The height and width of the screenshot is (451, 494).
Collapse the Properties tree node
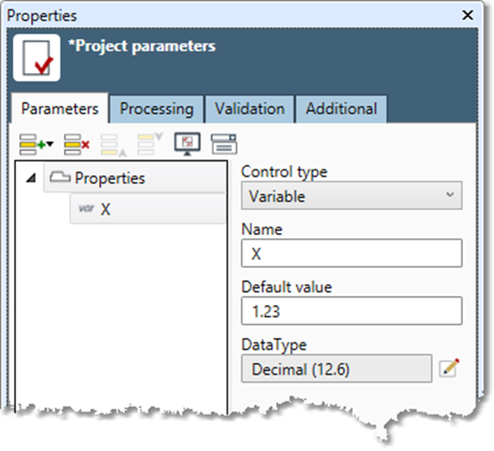[31, 179]
